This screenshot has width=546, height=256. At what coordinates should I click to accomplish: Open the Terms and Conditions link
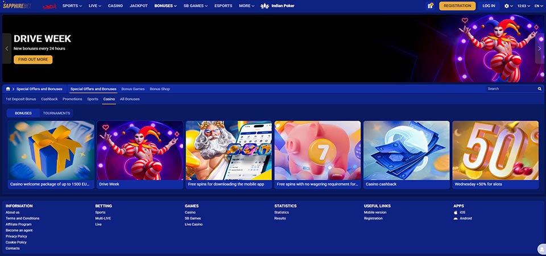[23, 218]
